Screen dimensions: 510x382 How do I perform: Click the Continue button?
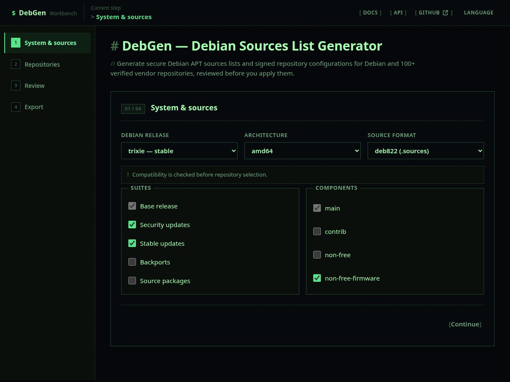[x=465, y=324]
